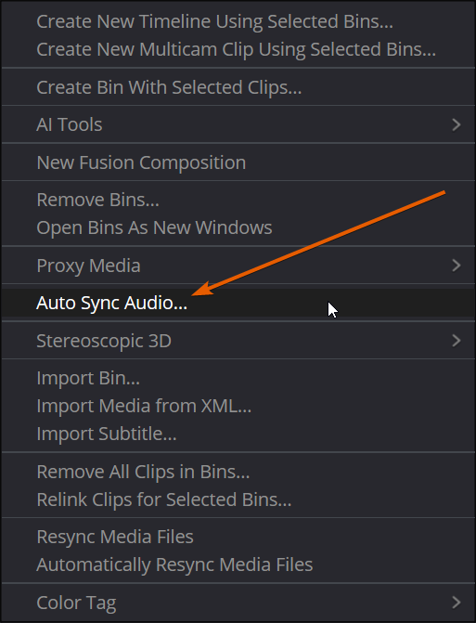This screenshot has height=623, width=476.
Task: Select Automatically Resync Media Files
Action: [x=238, y=565]
